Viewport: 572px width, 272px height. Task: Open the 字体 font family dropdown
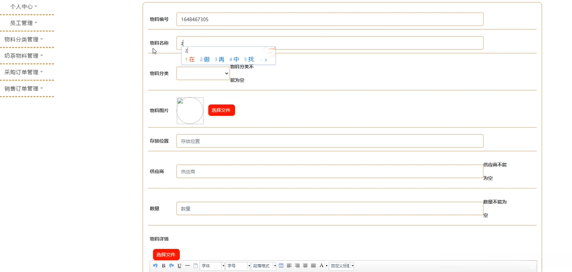(x=212, y=266)
